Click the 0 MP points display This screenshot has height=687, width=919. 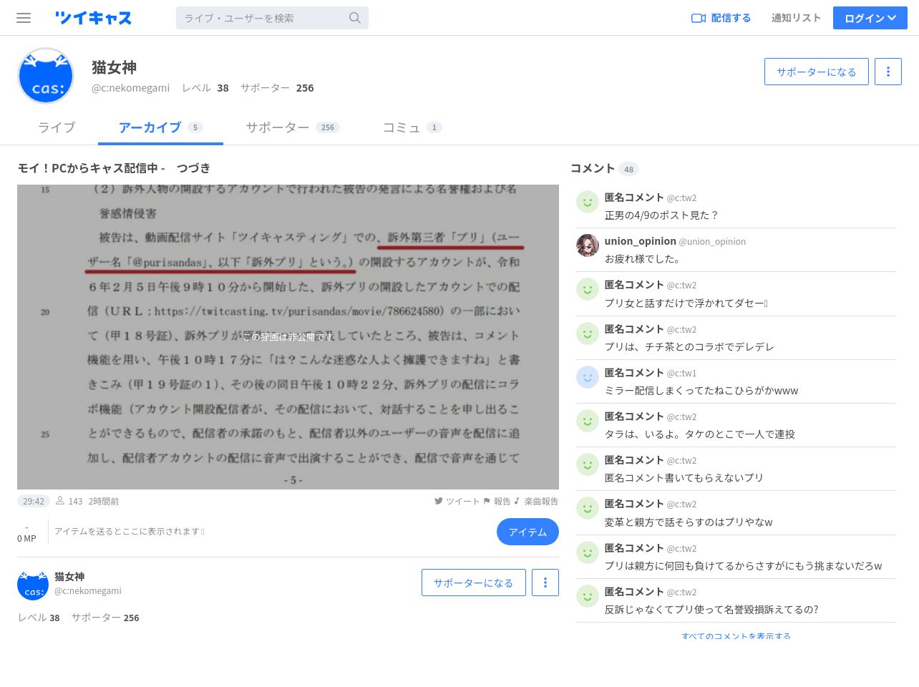tap(26, 538)
